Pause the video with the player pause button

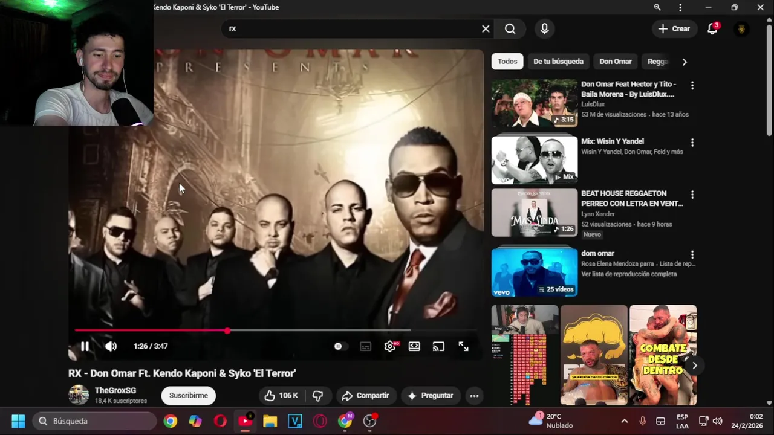[85, 346]
